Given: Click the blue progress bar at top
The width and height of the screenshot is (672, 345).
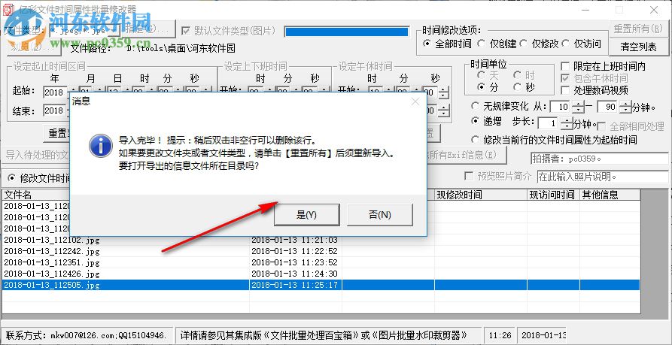Looking at the screenshot, I should click(346, 32).
